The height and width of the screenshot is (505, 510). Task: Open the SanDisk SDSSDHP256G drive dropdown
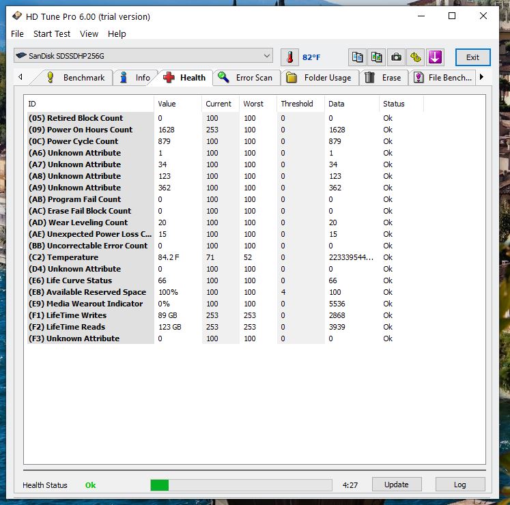click(143, 55)
